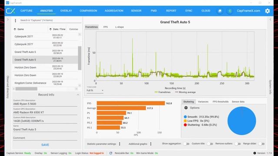Sort captures by Date / Time arrow
The image size is (278, 156).
tap(50, 29)
